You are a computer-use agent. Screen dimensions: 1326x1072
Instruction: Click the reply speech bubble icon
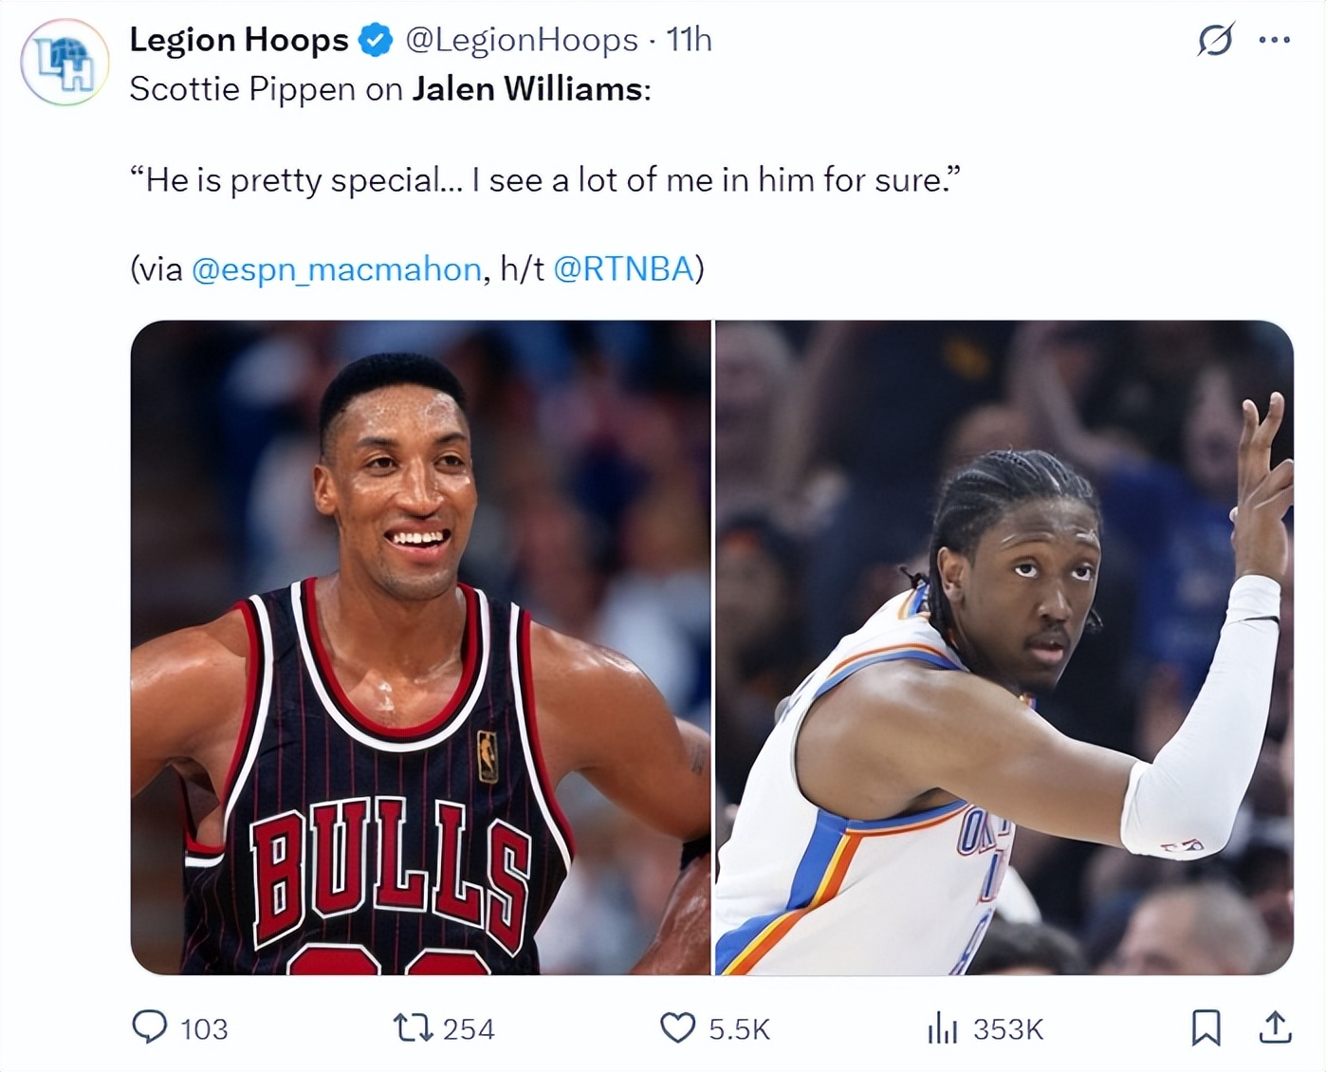(x=149, y=1027)
